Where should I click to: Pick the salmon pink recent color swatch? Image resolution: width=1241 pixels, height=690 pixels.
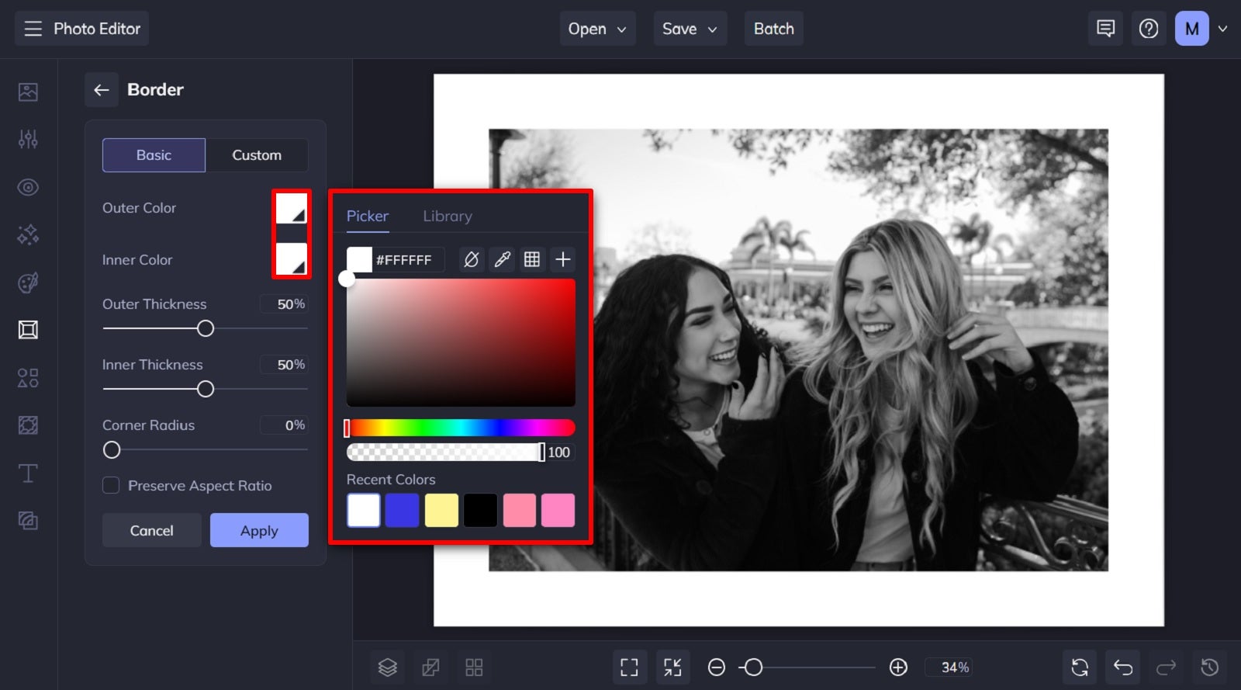tap(520, 511)
